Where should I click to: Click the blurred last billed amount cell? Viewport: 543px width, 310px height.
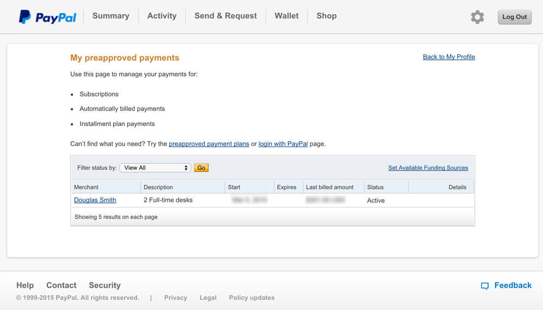pos(325,200)
